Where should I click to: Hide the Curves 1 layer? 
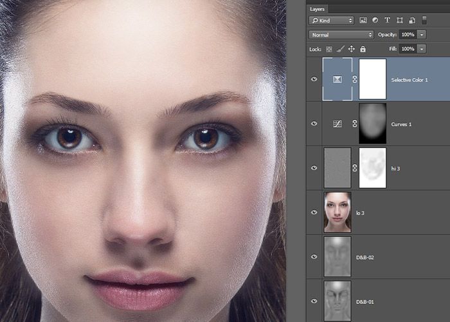314,124
